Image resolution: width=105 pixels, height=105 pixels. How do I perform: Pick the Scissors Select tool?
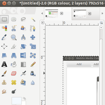coord(14,28)
